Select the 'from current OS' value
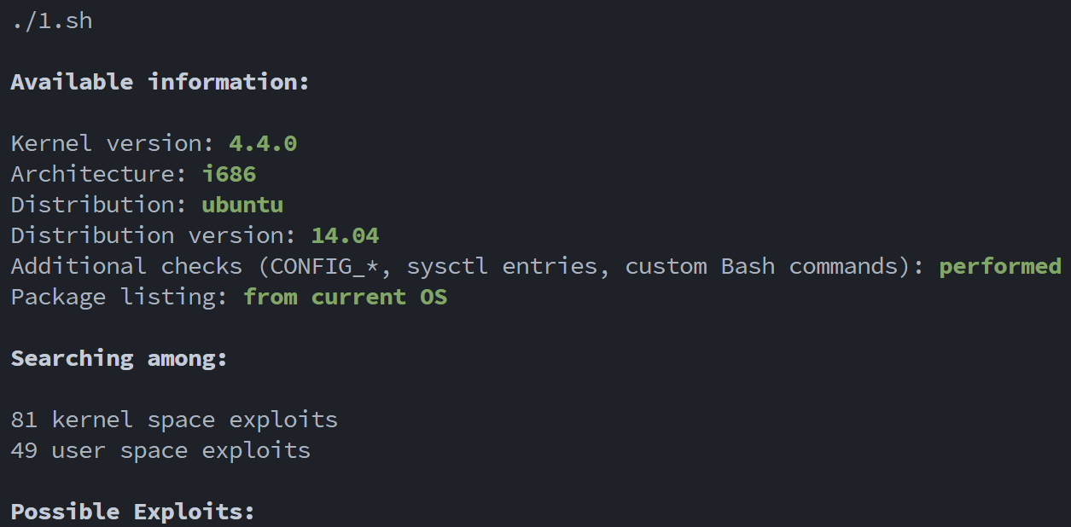This screenshot has width=1071, height=527. coord(345,297)
